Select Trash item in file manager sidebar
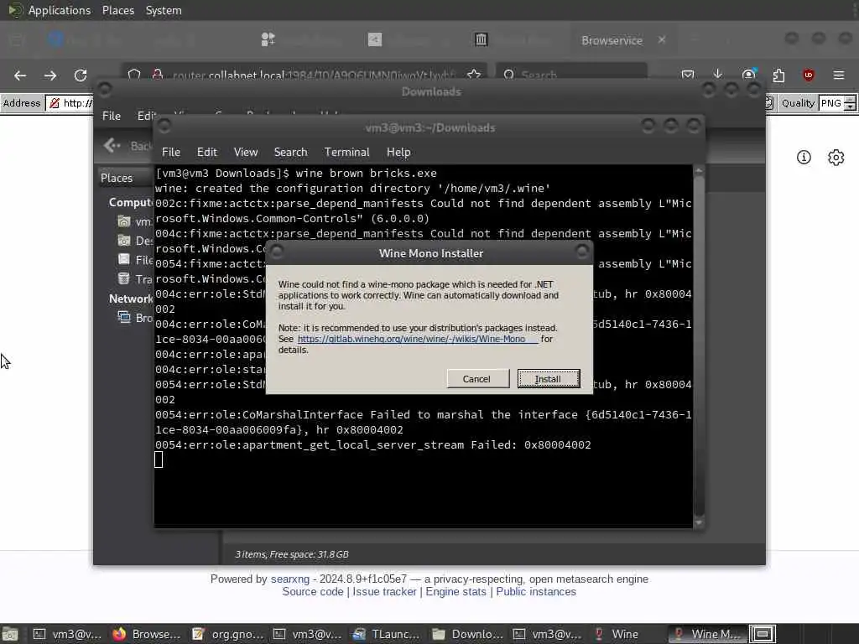 [134, 279]
